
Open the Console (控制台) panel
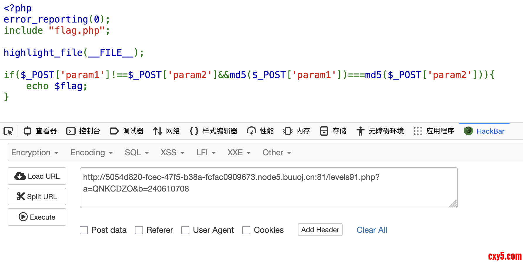click(83, 131)
